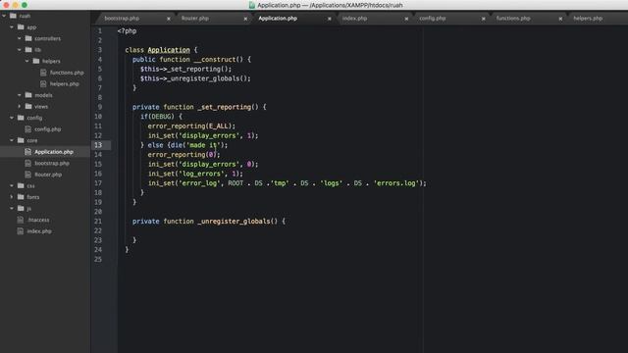Close the Application.php tab
The image size is (628, 353).
coord(330,19)
